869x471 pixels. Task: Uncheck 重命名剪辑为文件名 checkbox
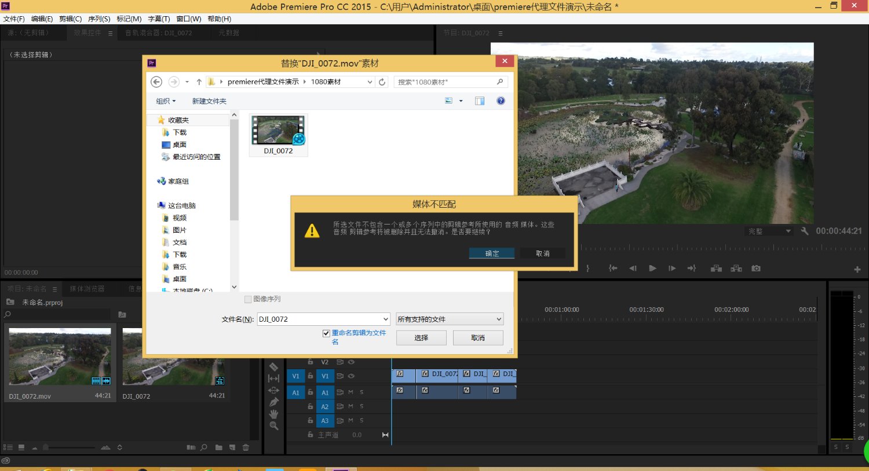[x=326, y=333]
